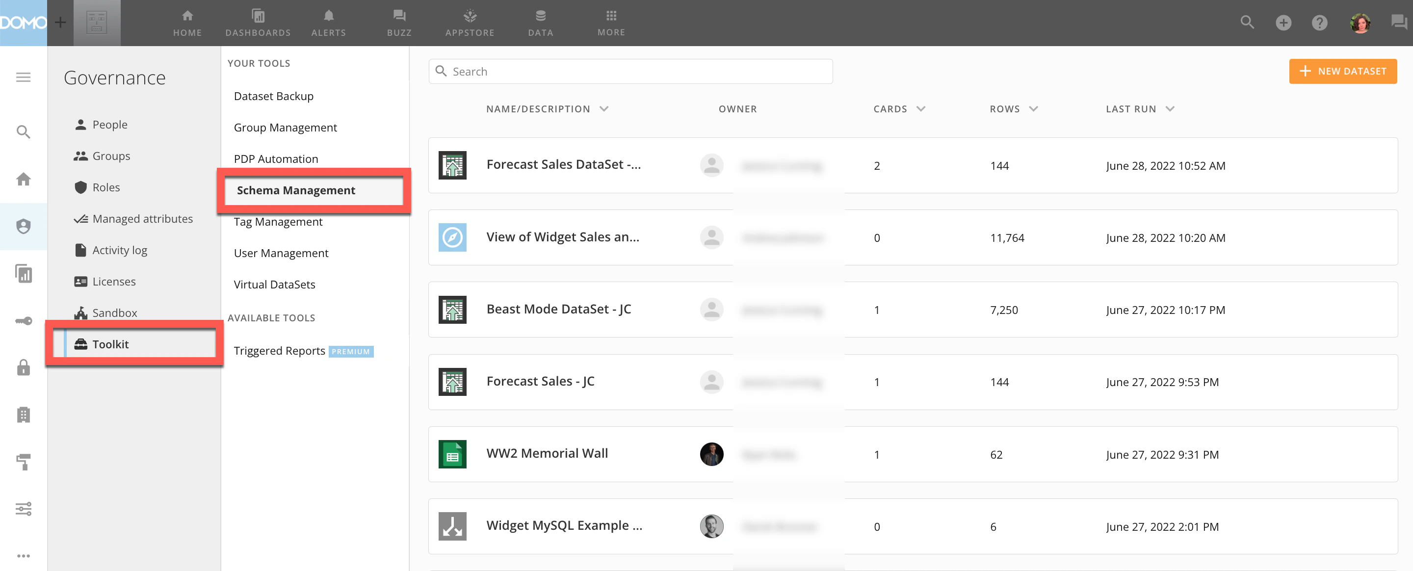Click the padlock icon in left rail
Image resolution: width=1413 pixels, height=571 pixels.
[24, 367]
